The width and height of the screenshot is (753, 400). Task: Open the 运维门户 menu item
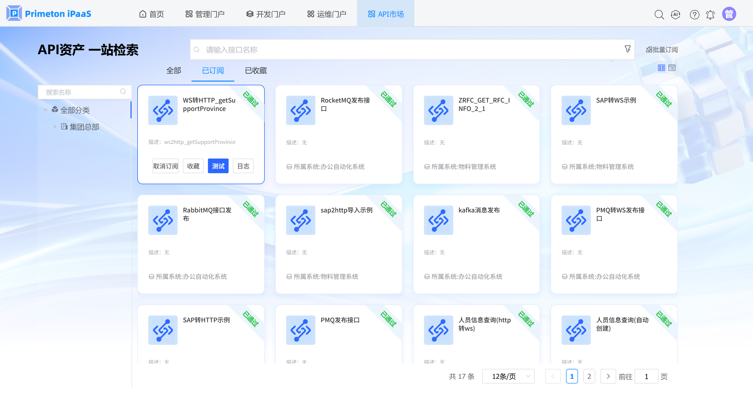pos(327,14)
